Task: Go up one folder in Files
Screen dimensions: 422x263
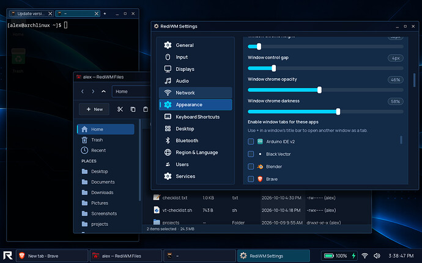Action: point(103,92)
